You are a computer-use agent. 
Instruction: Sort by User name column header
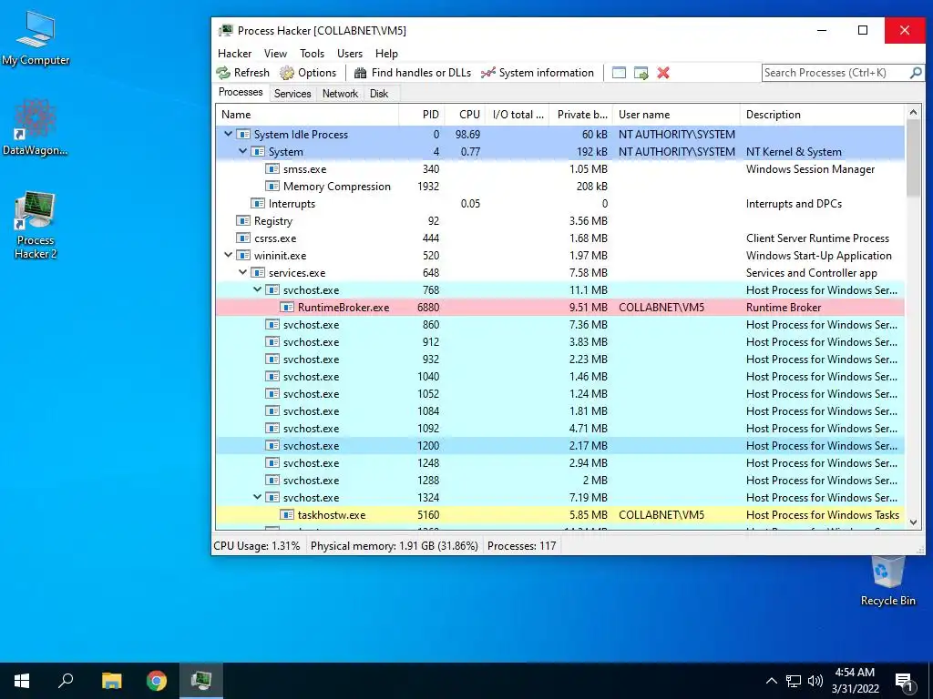pyautogui.click(x=676, y=115)
